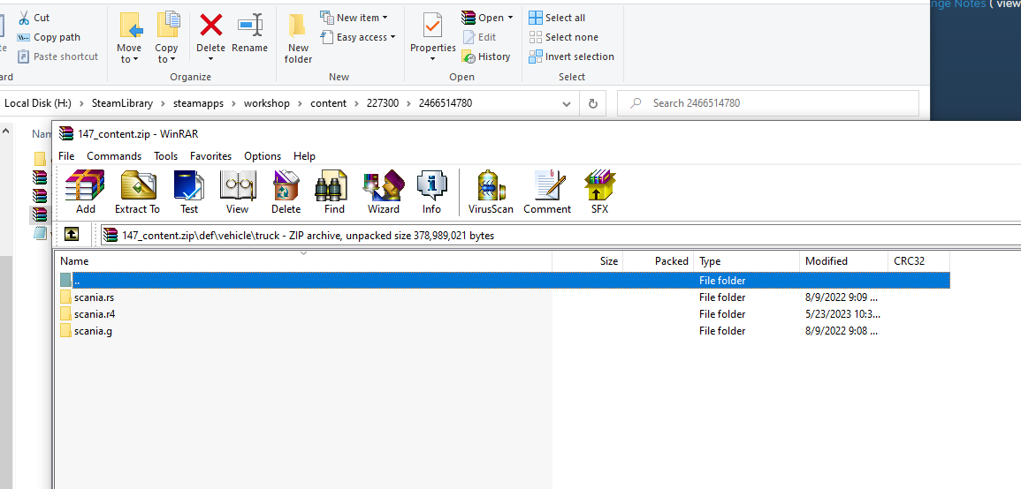Sort by the Name column header

(x=304, y=260)
